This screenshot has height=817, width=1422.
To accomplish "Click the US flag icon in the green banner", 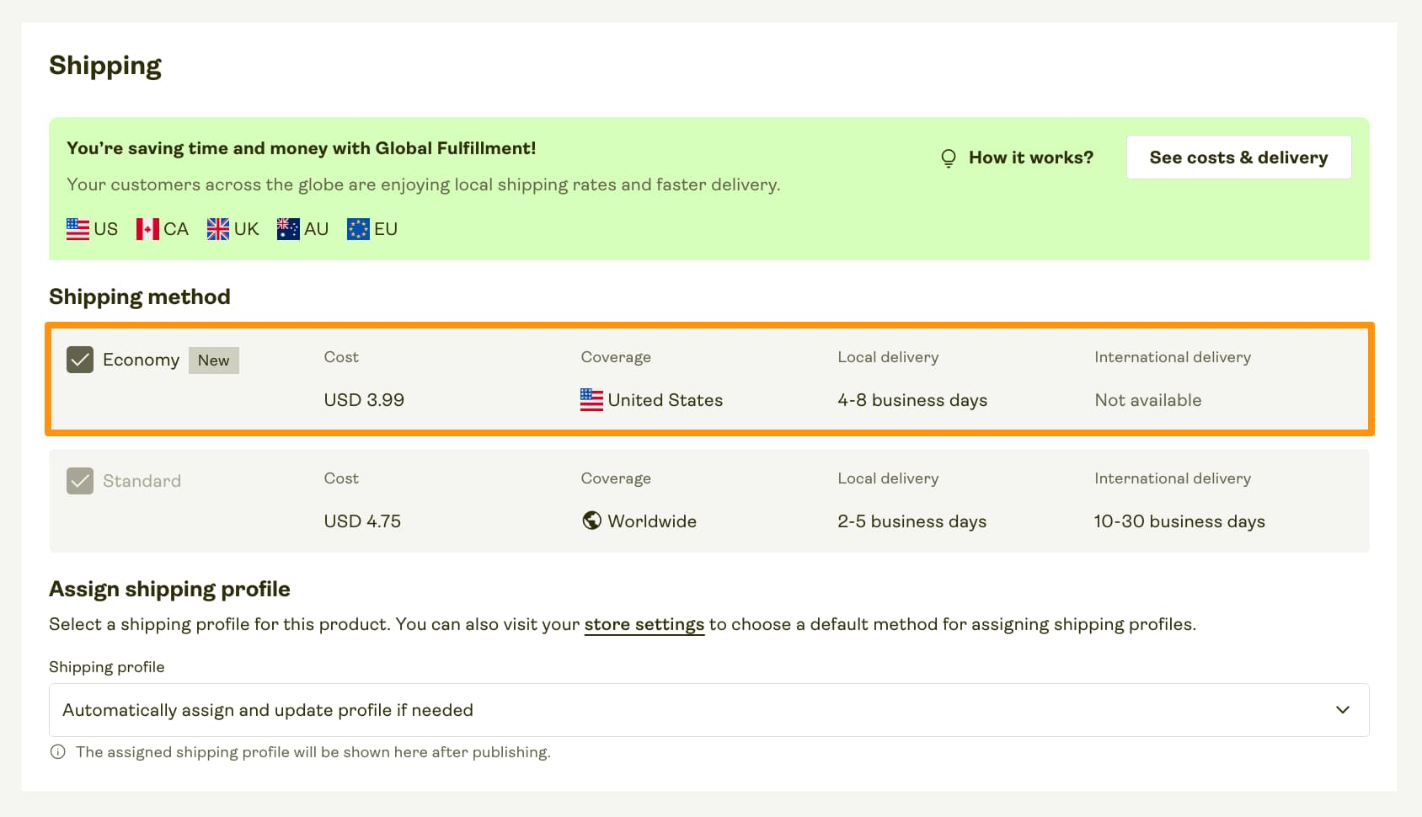I will pyautogui.click(x=77, y=228).
